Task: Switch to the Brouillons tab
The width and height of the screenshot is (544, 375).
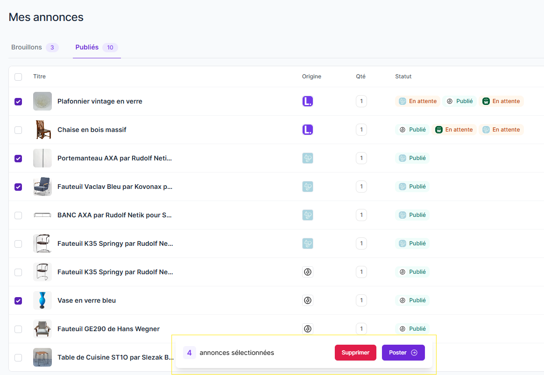Action: 34,47
